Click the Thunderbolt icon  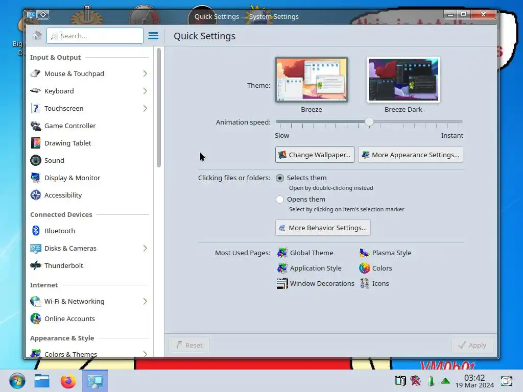(35, 265)
